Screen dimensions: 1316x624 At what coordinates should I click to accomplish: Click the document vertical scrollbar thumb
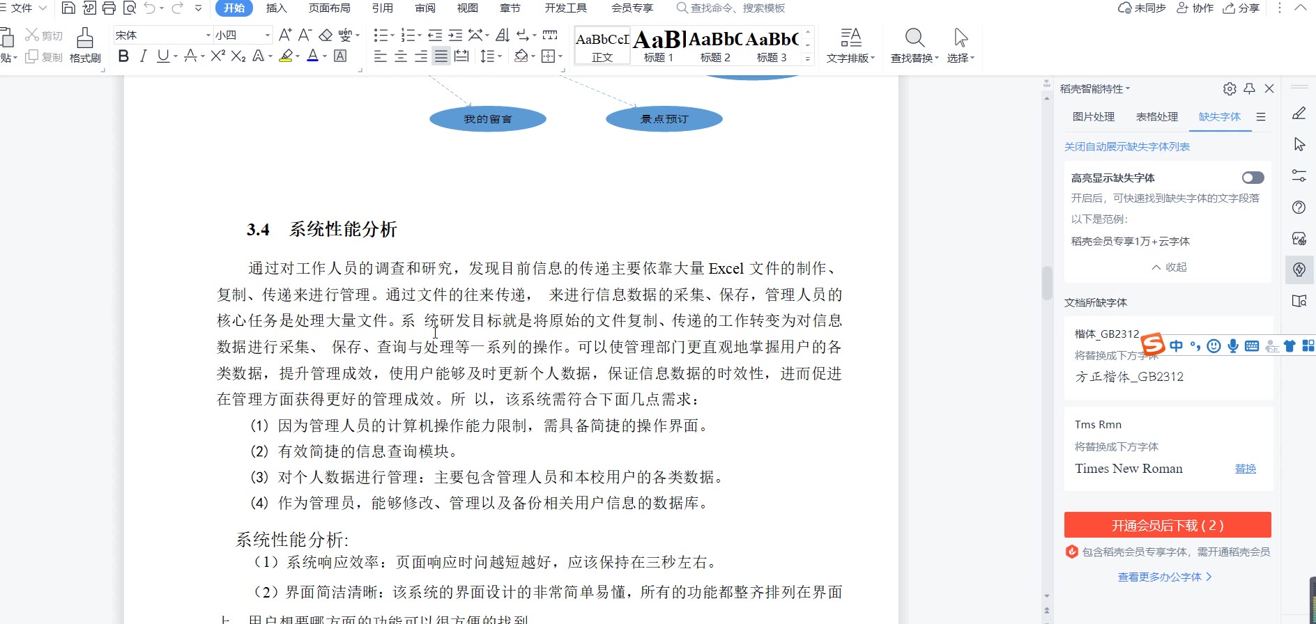[x=1047, y=283]
